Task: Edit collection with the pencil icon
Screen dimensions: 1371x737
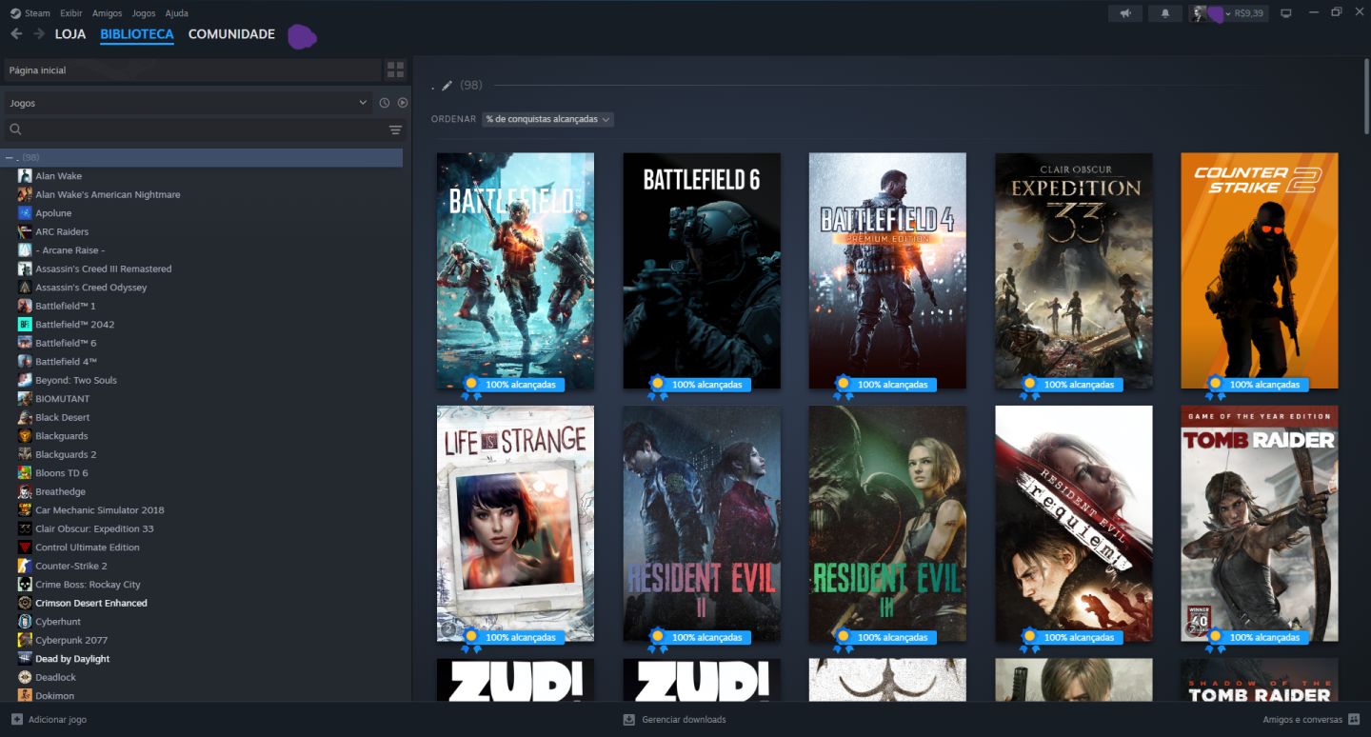Action: coord(447,86)
